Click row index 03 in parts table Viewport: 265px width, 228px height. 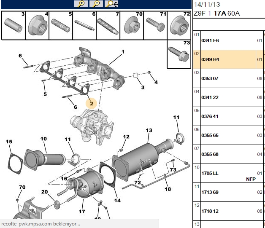click(x=197, y=72)
